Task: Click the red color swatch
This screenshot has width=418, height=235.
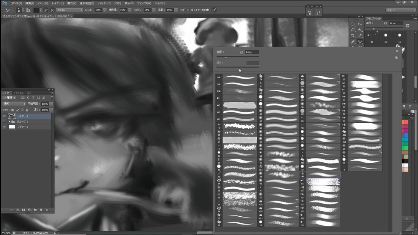Action: coord(405,122)
